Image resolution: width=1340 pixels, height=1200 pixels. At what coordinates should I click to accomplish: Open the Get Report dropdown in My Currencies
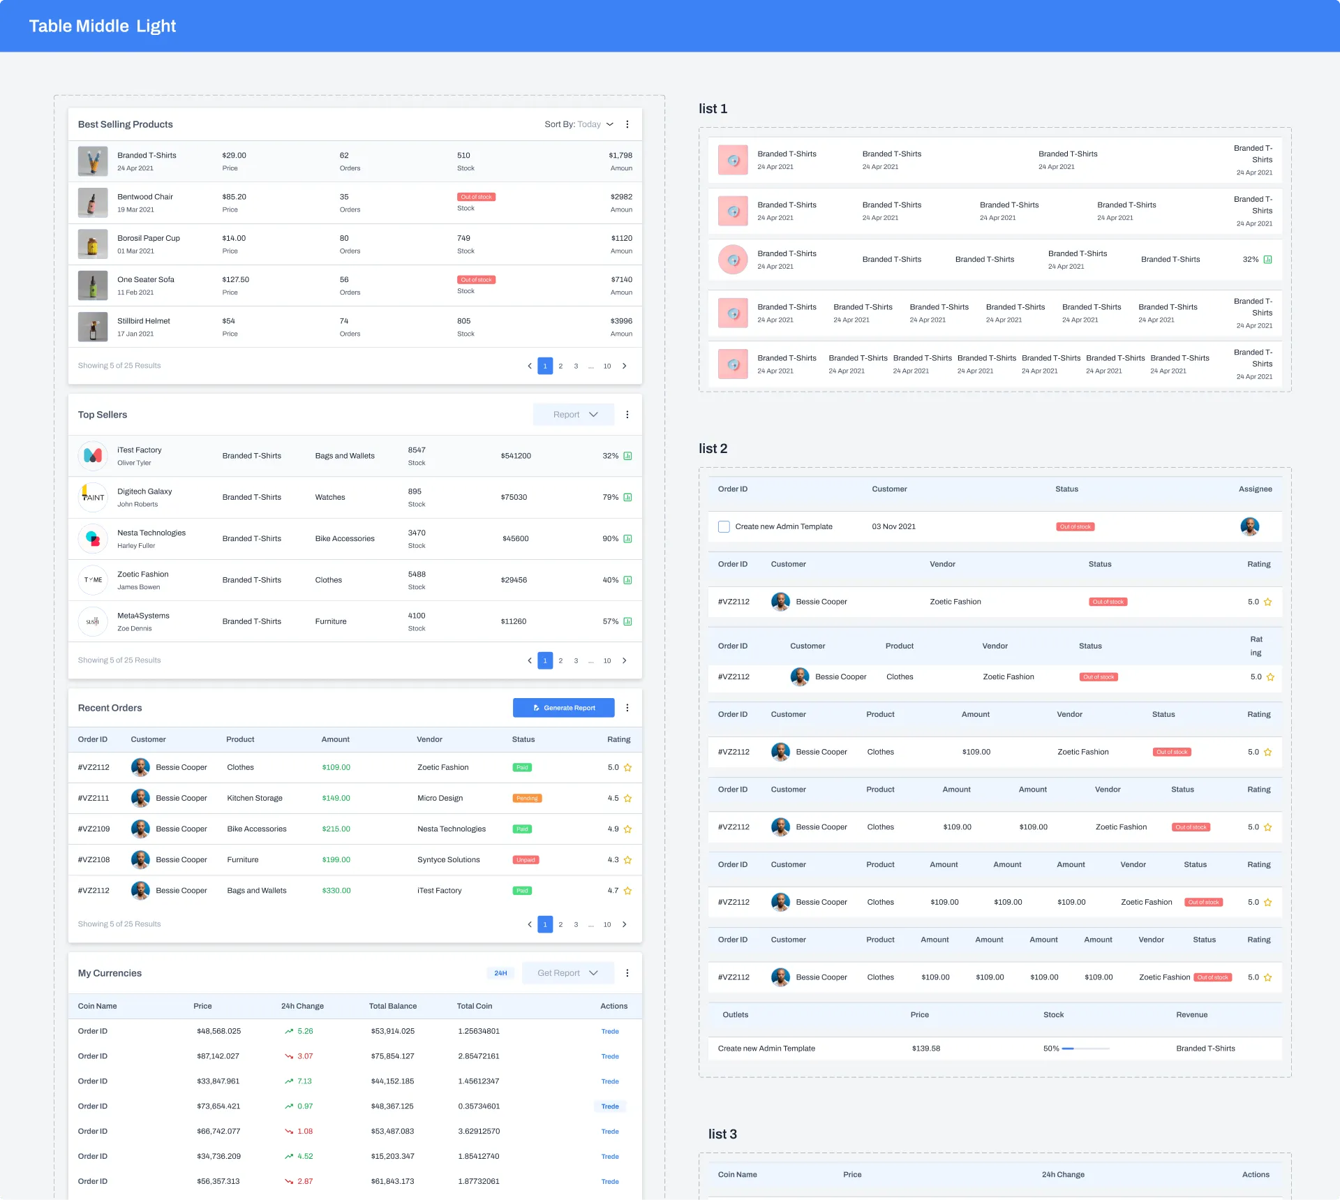[567, 972]
